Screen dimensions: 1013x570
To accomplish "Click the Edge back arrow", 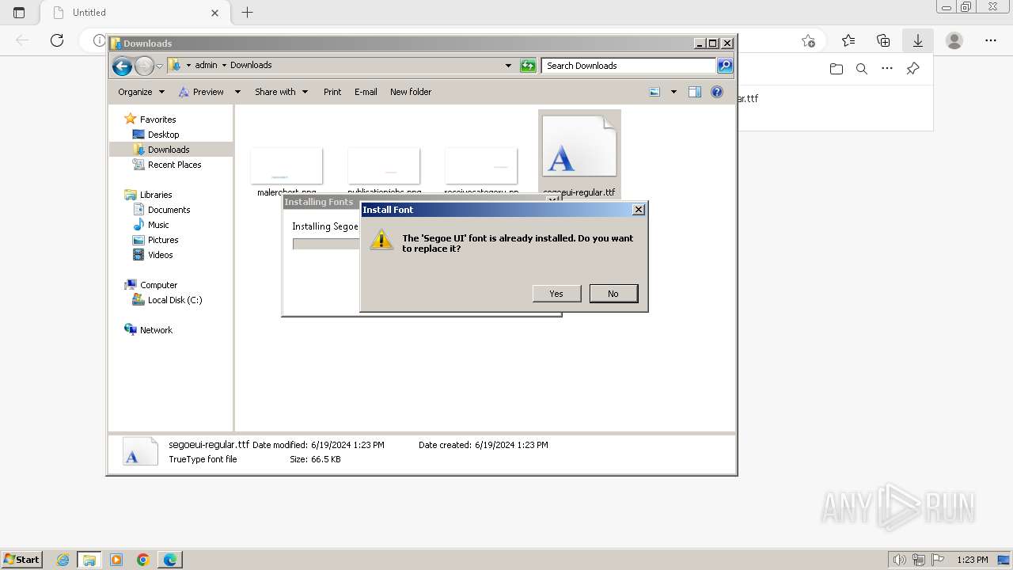I will coord(22,40).
